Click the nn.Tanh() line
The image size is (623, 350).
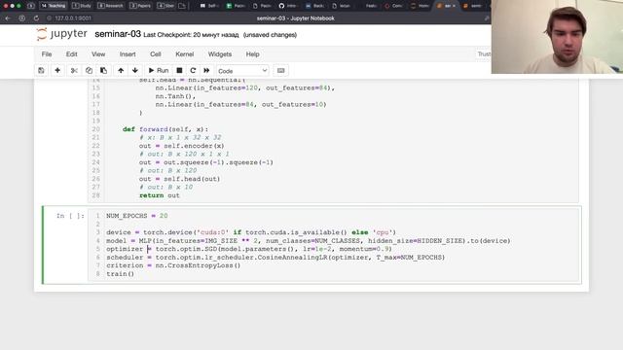pyautogui.click(x=175, y=96)
